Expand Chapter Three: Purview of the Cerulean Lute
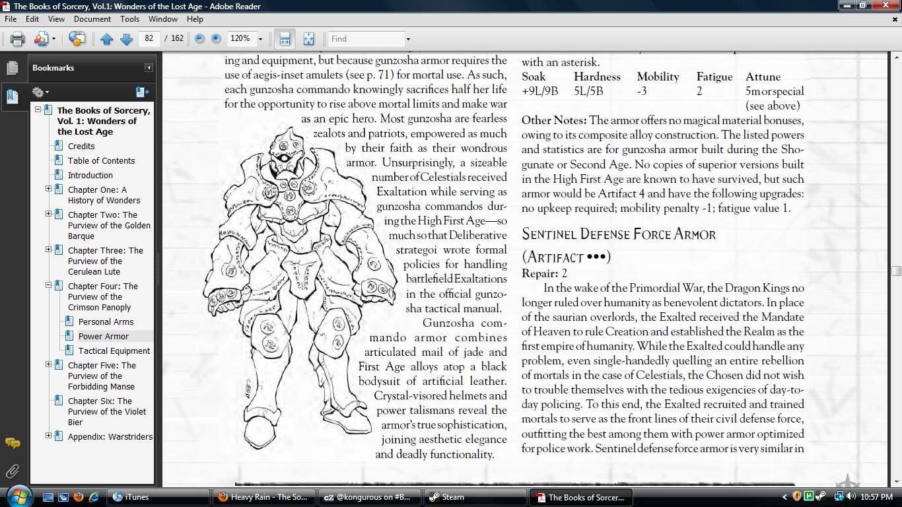The image size is (902, 507). (x=48, y=250)
